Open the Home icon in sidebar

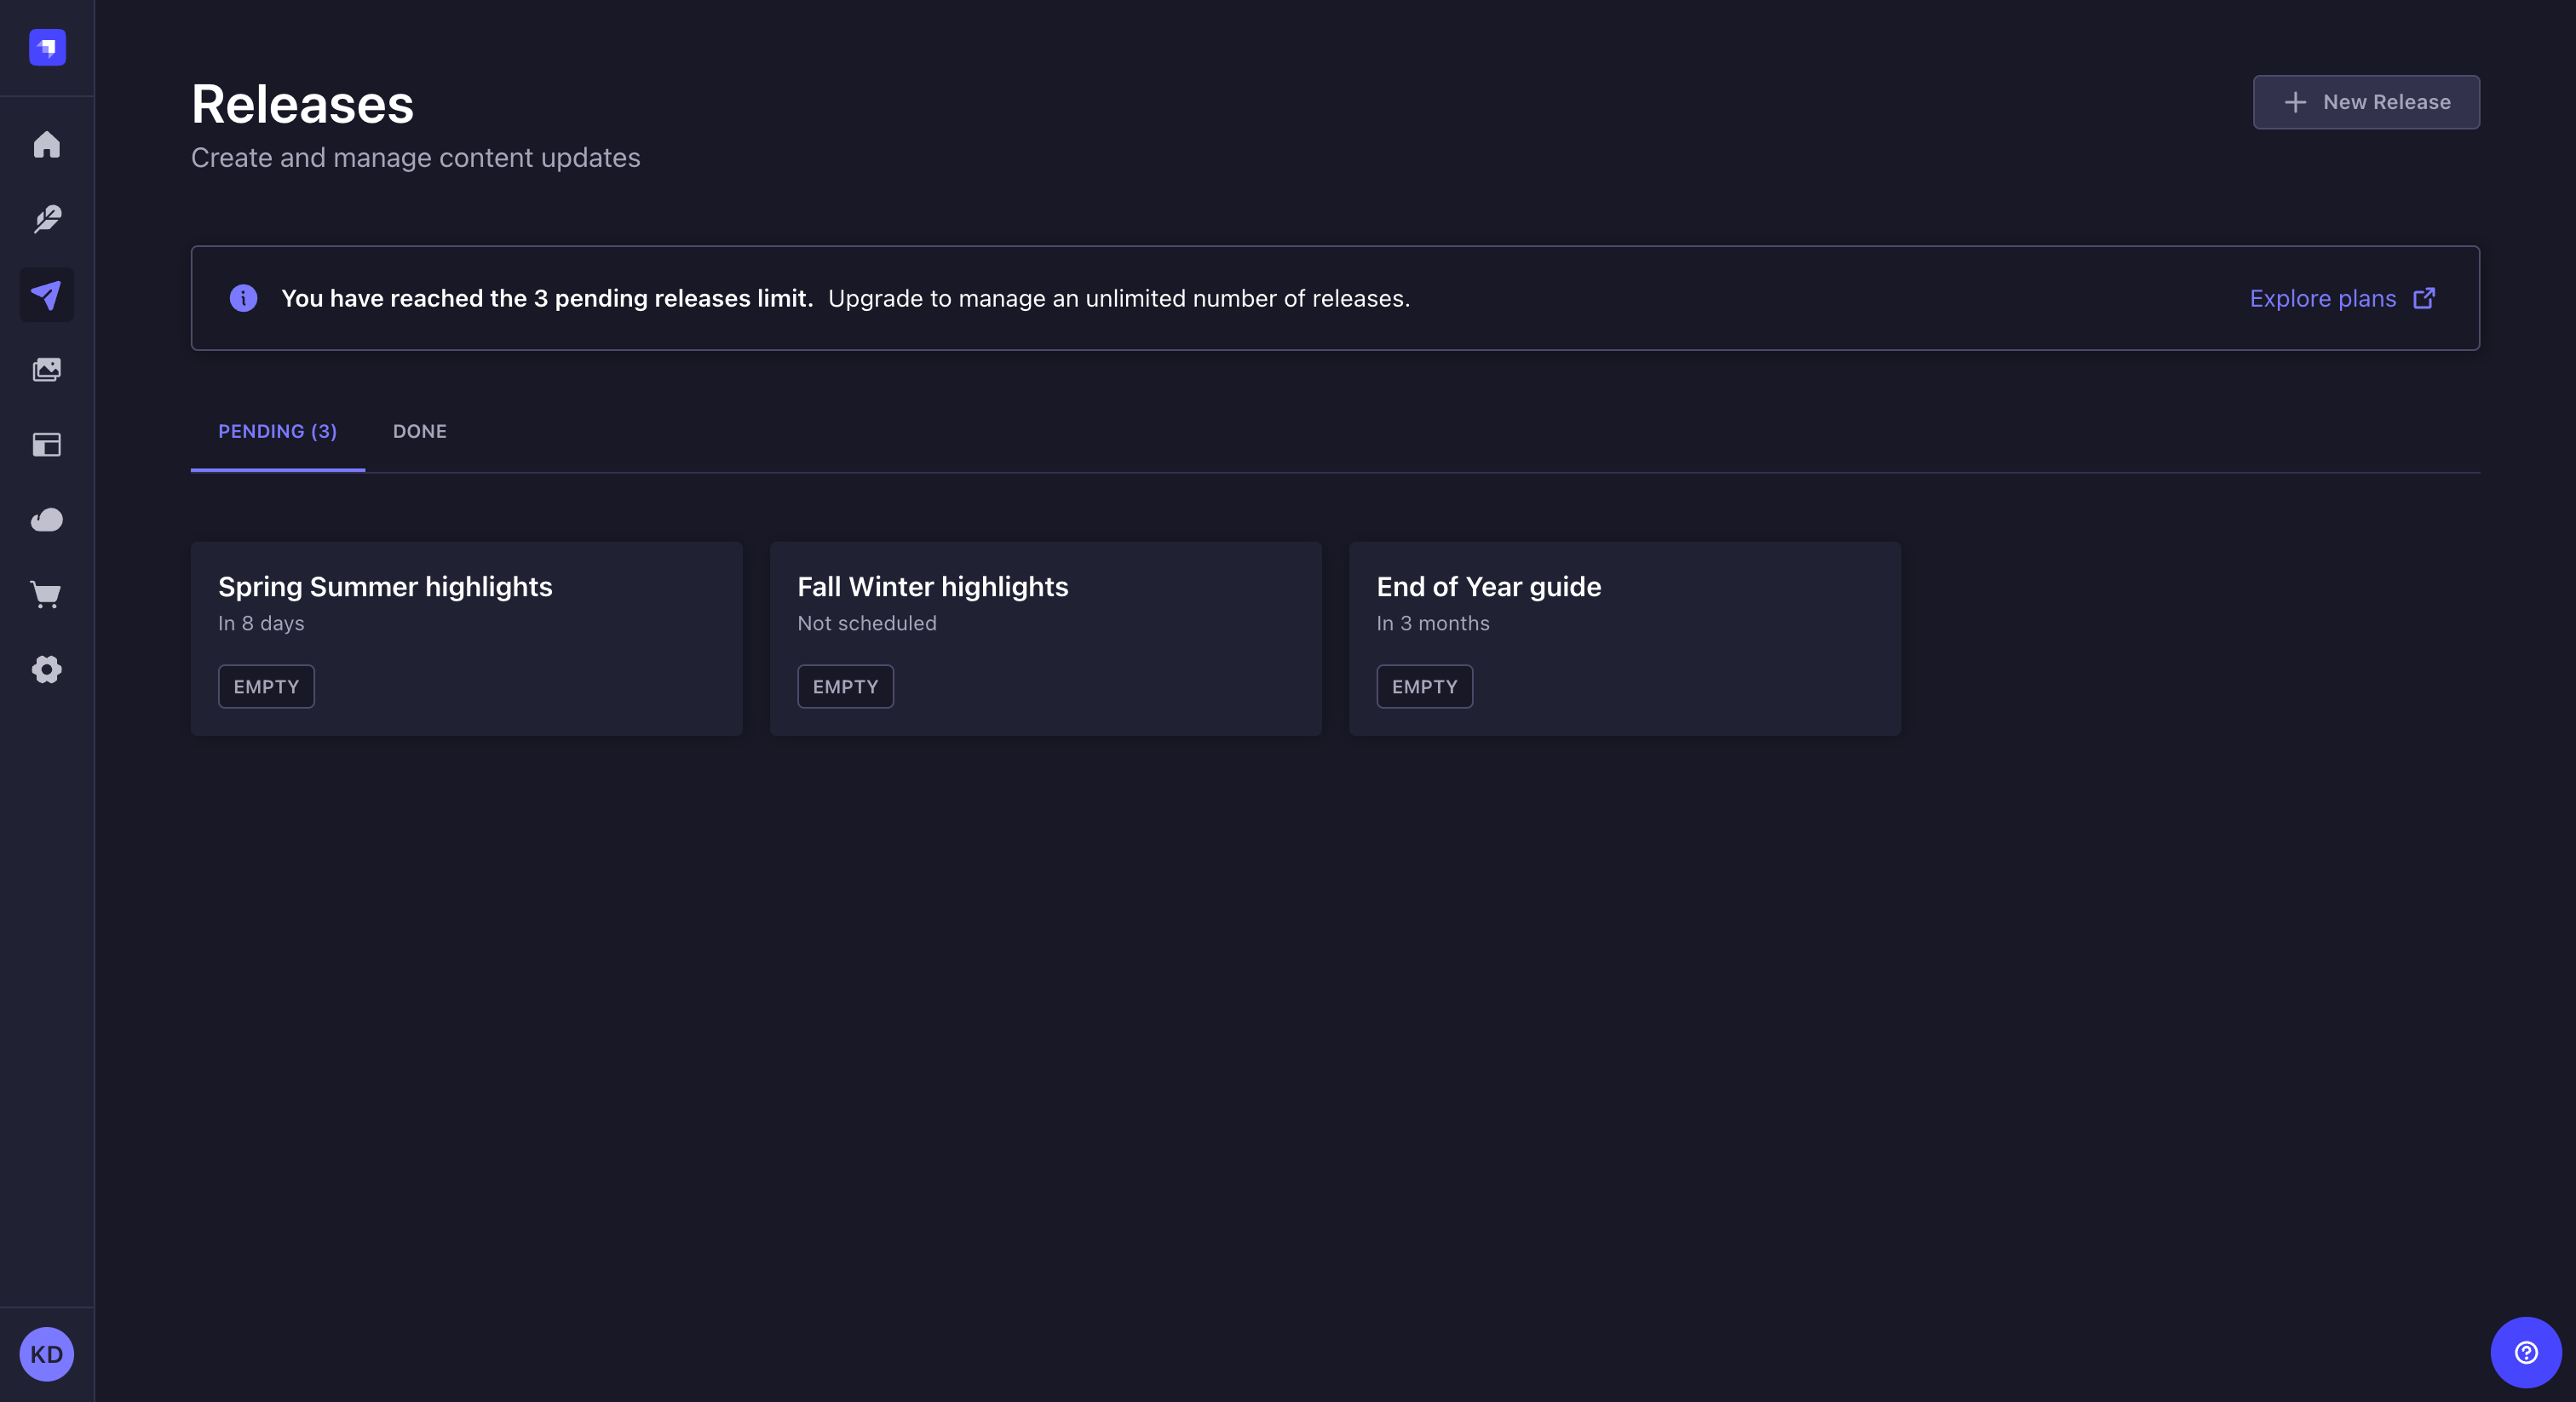(x=47, y=144)
